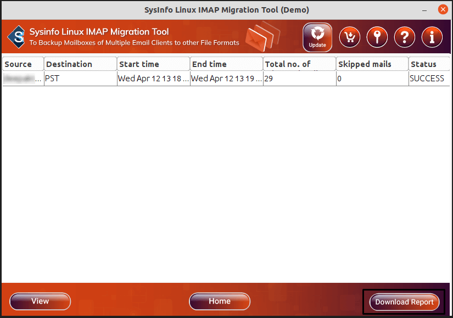Select the Destination column header
Screen dimensions: 453x318
[80, 64]
